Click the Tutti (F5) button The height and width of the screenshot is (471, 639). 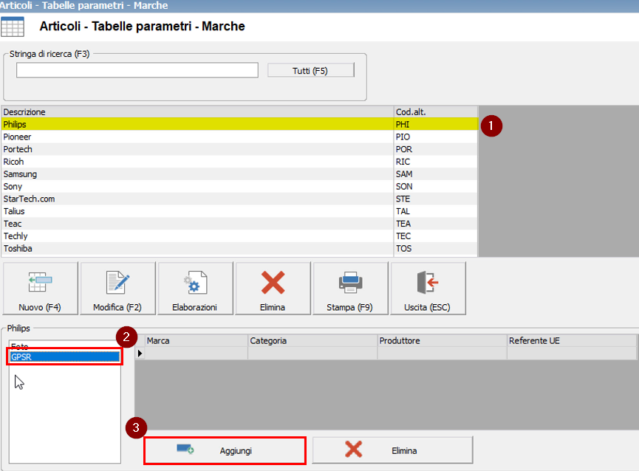[x=310, y=70]
